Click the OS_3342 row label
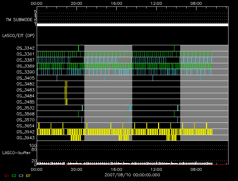Screen dimensions: 238x181 26,48
